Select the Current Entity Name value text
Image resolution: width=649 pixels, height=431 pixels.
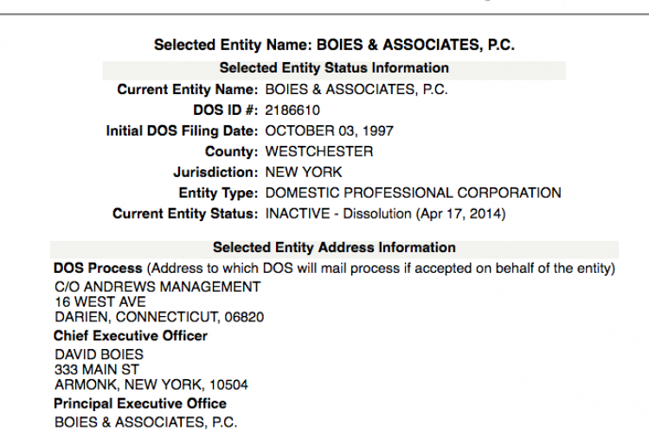coord(357,90)
